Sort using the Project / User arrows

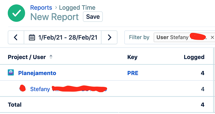tap(51, 57)
